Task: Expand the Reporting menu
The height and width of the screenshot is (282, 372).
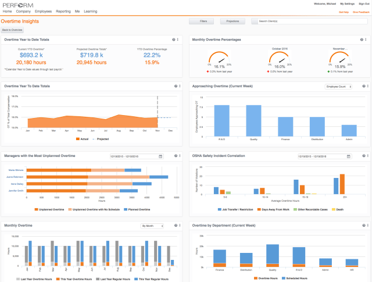Action: pos(63,11)
